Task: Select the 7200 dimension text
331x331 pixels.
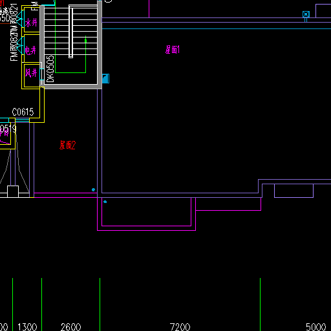Action: 180,327
